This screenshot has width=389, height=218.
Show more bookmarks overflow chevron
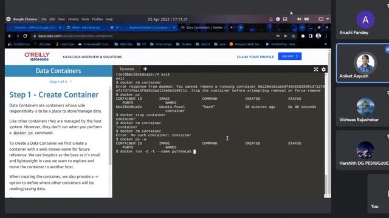tap(326, 44)
